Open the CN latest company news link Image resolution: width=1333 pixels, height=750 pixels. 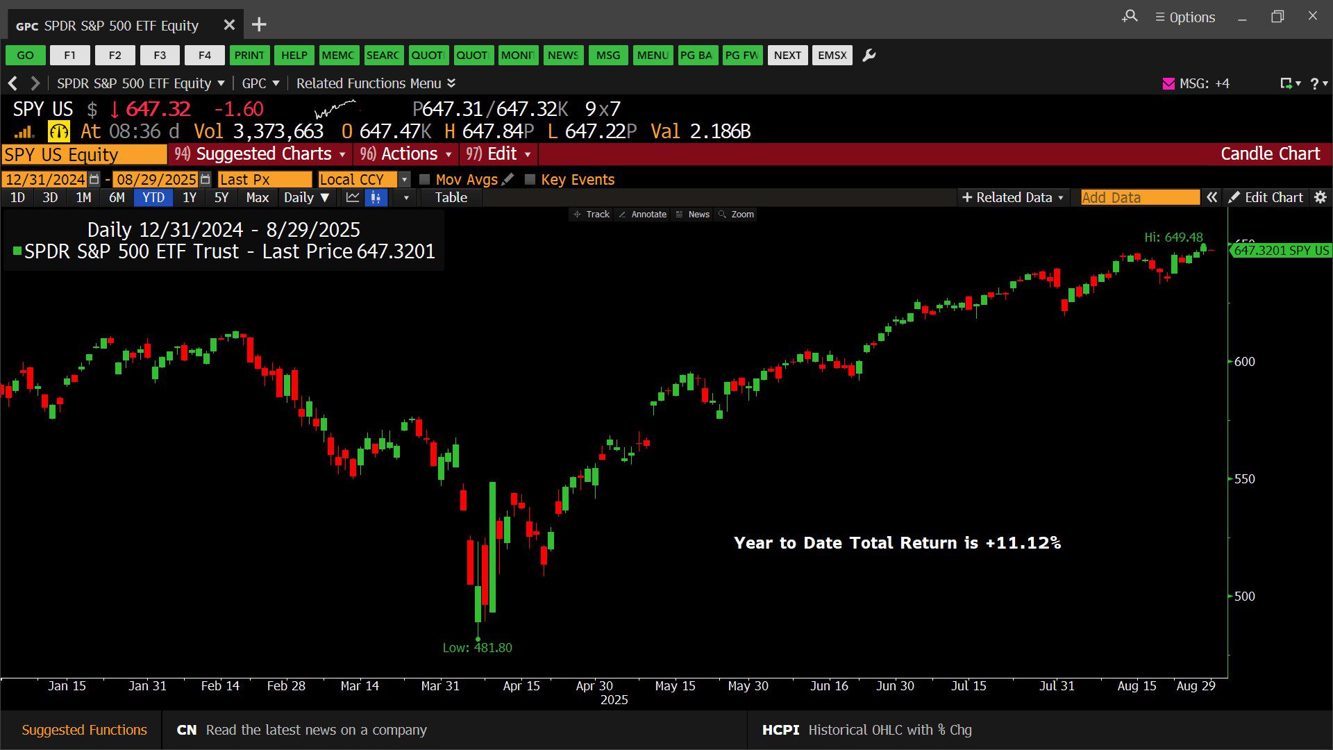pos(302,730)
